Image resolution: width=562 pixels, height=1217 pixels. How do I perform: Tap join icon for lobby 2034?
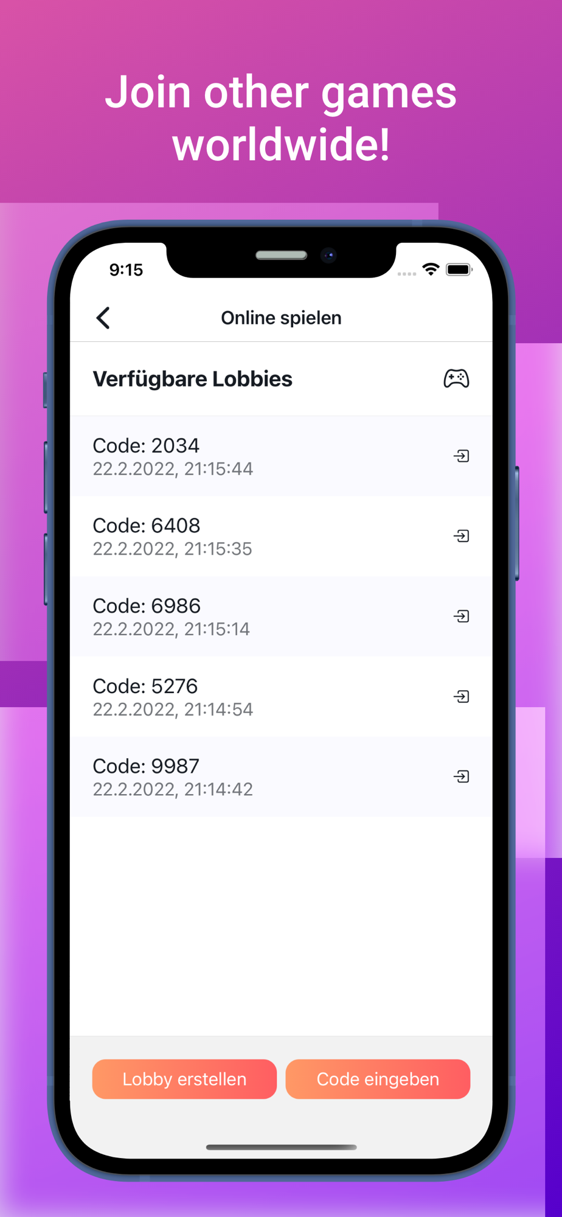(x=462, y=456)
